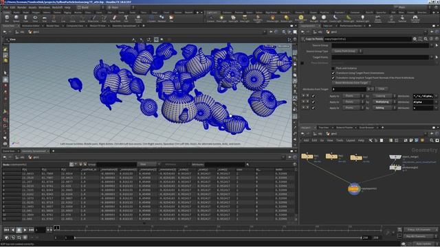Open the Apply to Points dropdown, Copying row
This screenshot has height=247, width=440.
coord(353,96)
